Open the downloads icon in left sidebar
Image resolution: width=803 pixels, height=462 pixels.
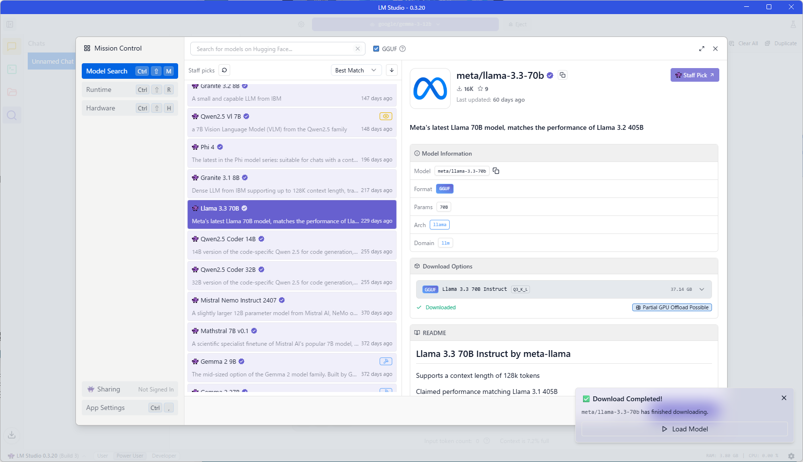(12, 434)
